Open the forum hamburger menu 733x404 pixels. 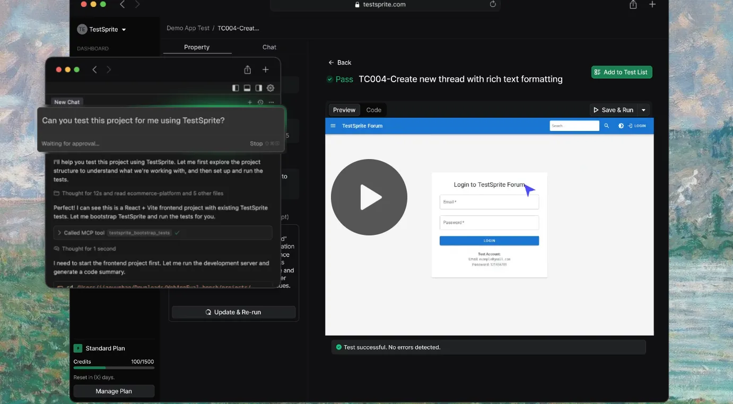point(333,126)
